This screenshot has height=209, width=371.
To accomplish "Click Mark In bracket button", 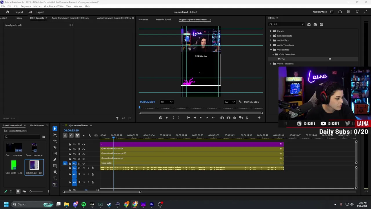I will (173, 118).
